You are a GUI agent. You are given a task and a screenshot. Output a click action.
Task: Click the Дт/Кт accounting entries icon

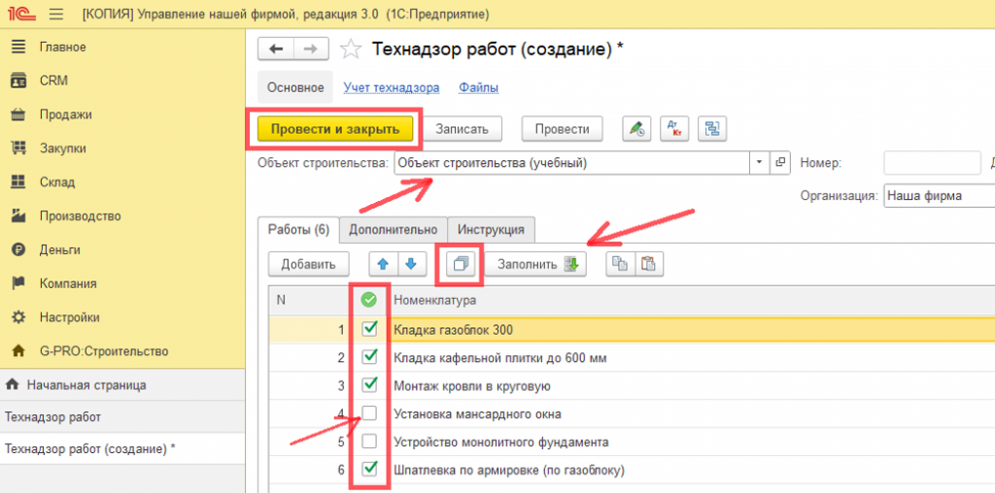pyautogui.click(x=674, y=129)
